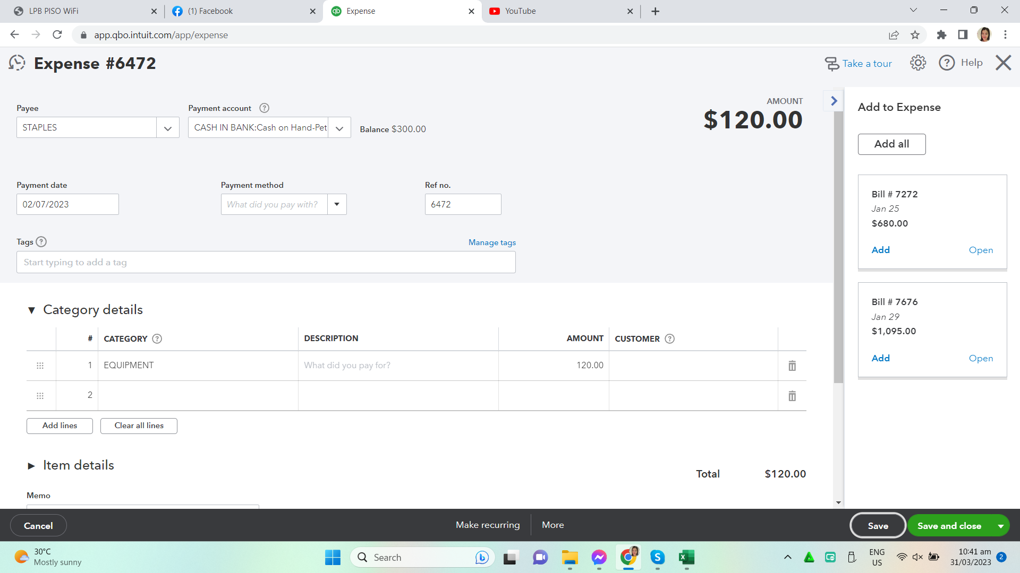
Task: Expand the Save and close arrow menu
Action: [1000, 526]
